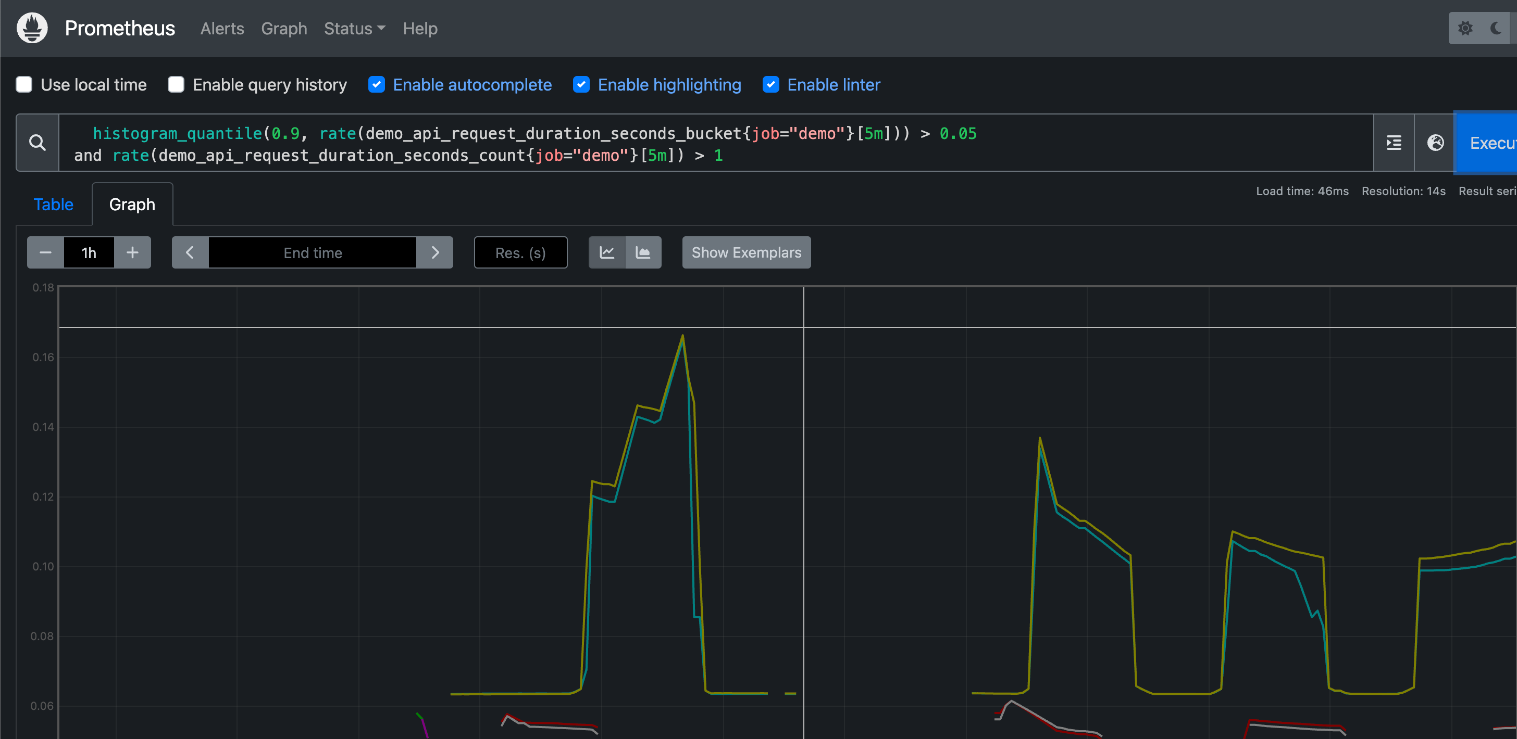Viewport: 1517px width, 739px height.
Task: Select the Graph tab
Action: 132,204
